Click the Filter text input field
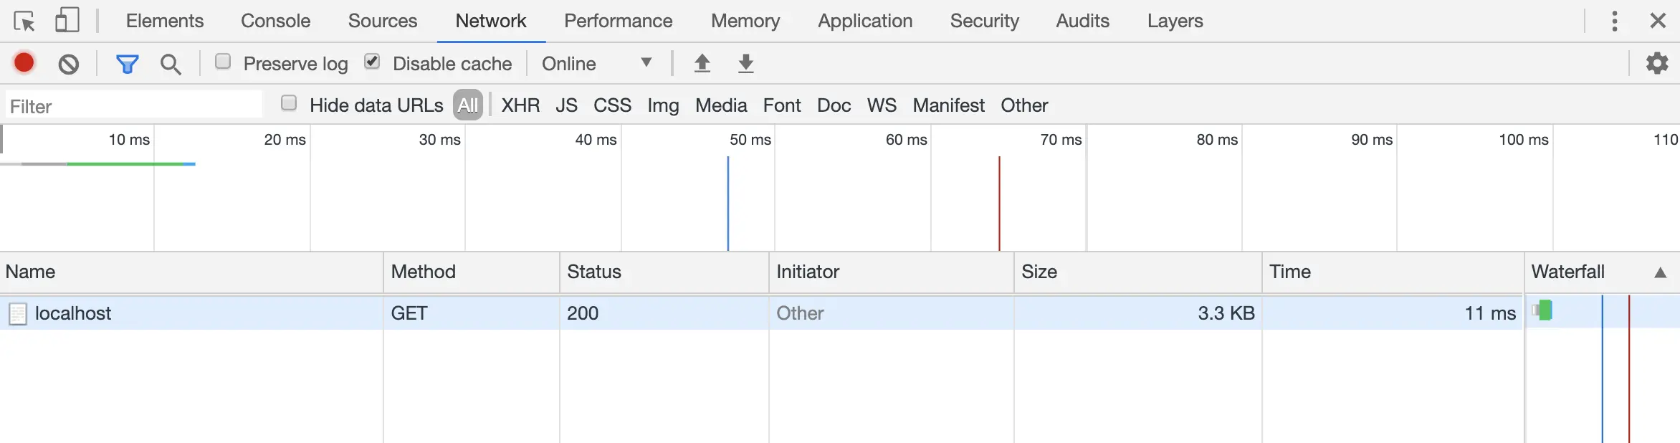The image size is (1680, 443). pyautogui.click(x=133, y=106)
